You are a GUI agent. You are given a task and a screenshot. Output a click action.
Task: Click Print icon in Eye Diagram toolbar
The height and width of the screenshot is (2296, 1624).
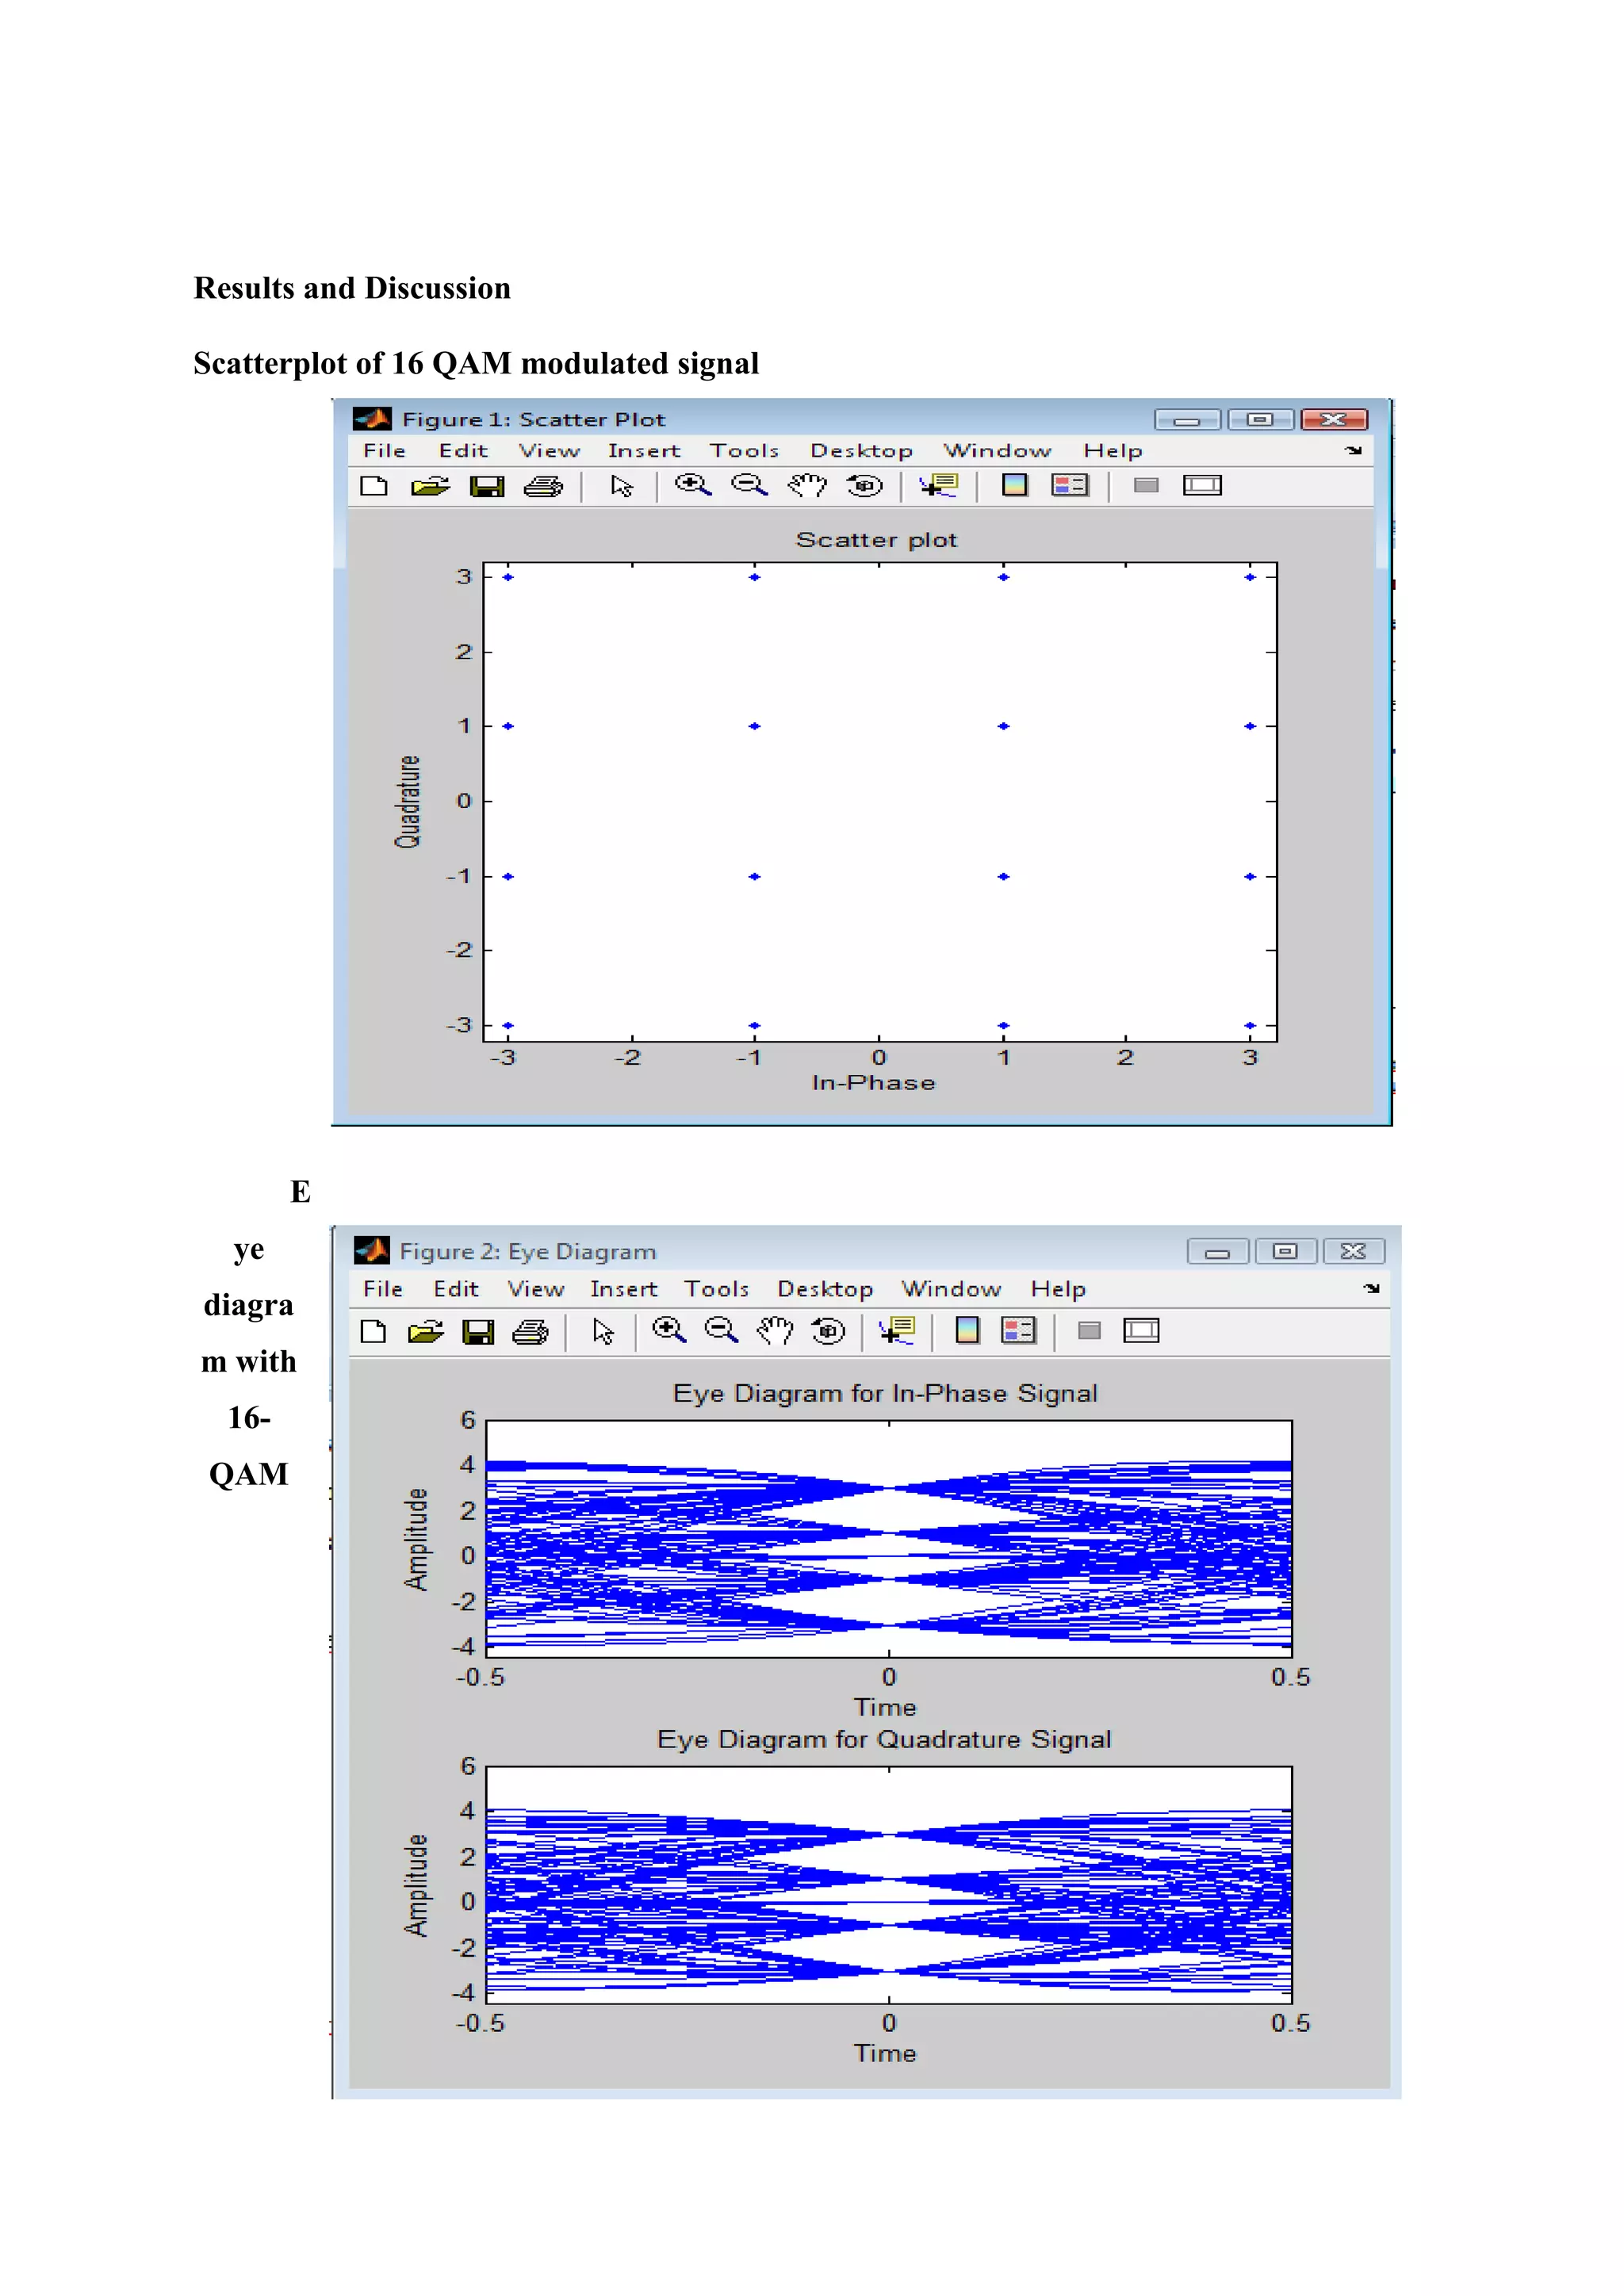tap(530, 1332)
